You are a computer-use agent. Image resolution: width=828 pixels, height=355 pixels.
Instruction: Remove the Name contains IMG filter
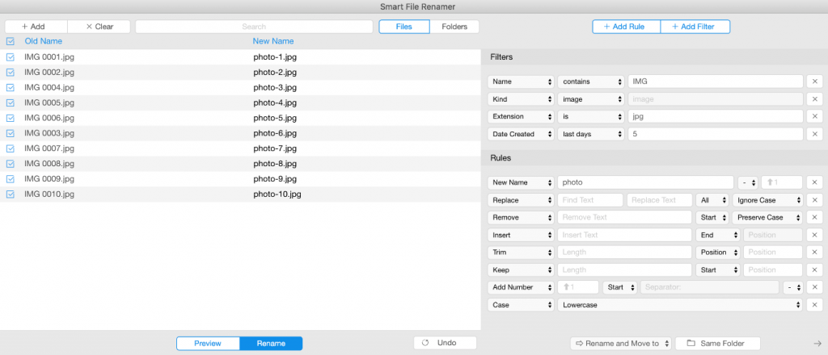coord(814,81)
